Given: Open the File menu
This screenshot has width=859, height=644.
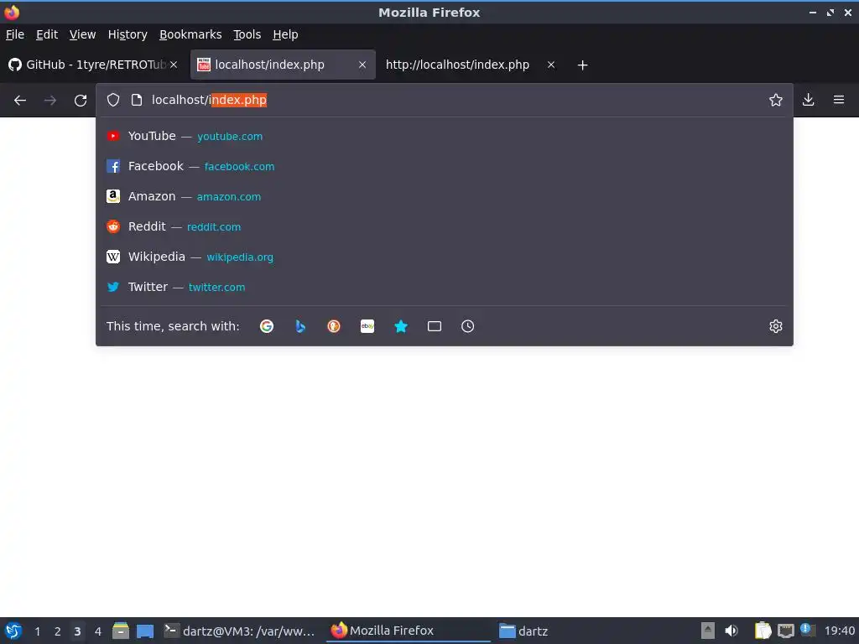Looking at the screenshot, I should click(x=15, y=34).
